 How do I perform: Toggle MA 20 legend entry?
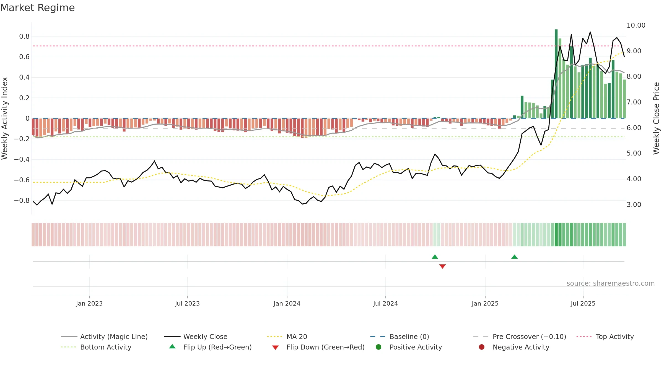pyautogui.click(x=287, y=337)
